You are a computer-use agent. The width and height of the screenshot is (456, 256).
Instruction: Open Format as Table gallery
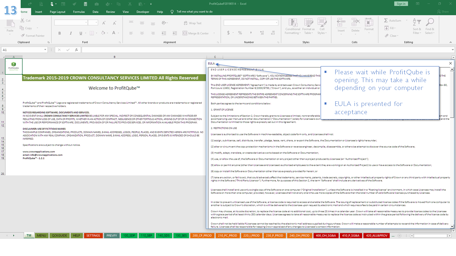pyautogui.click(x=308, y=26)
